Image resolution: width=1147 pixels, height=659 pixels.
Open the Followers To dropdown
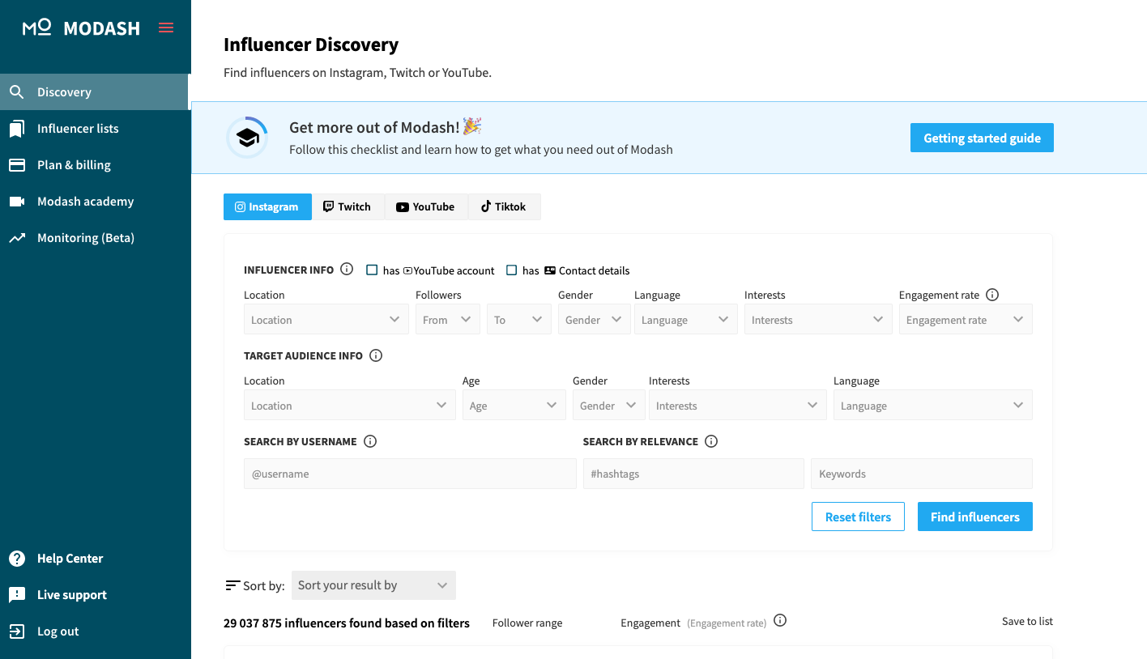tap(519, 320)
